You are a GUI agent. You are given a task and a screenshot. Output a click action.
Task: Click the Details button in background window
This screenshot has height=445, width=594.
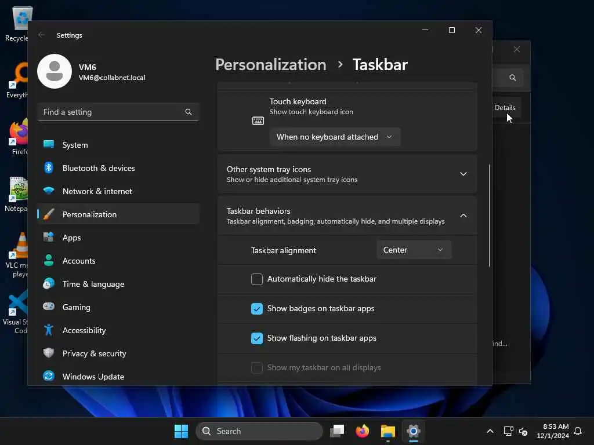click(505, 108)
